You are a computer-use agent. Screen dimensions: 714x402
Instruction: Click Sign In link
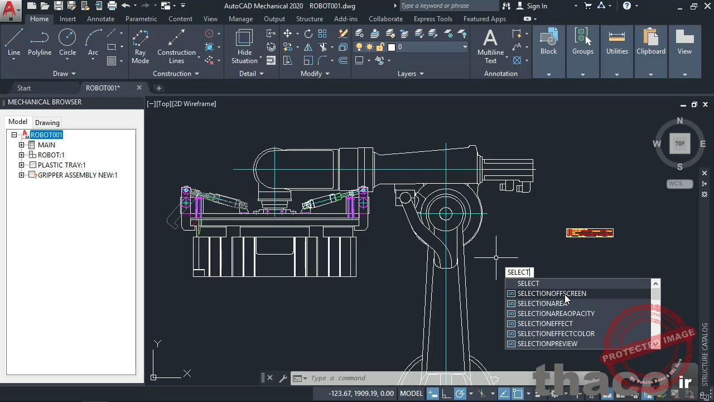click(537, 6)
